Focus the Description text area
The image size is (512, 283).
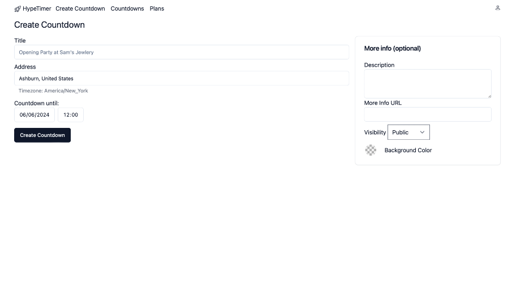(x=428, y=84)
